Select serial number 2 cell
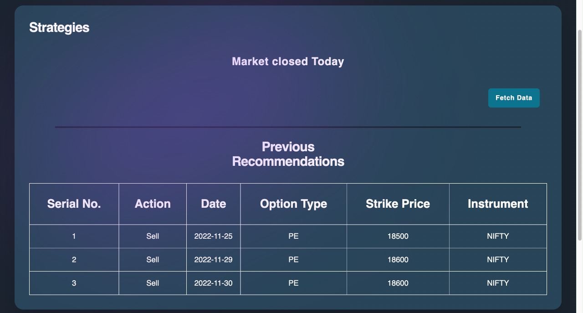 click(x=74, y=260)
